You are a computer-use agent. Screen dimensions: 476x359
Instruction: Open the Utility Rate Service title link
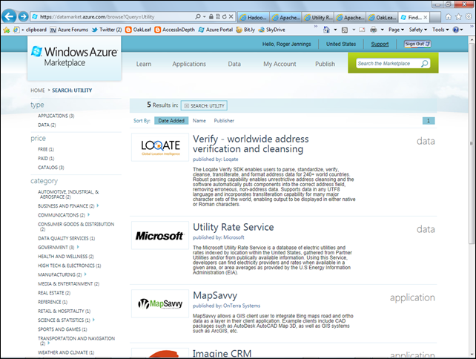[233, 227]
